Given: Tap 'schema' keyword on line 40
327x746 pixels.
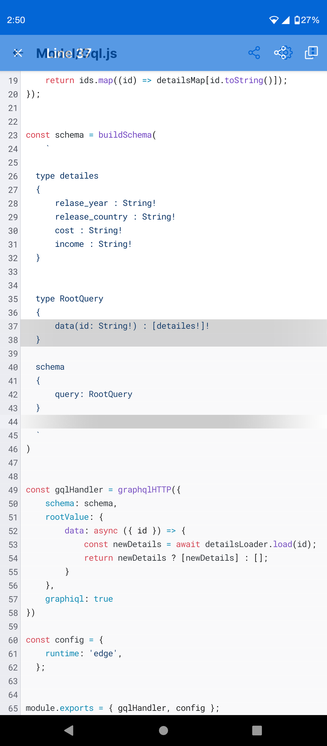Looking at the screenshot, I should tap(50, 367).
